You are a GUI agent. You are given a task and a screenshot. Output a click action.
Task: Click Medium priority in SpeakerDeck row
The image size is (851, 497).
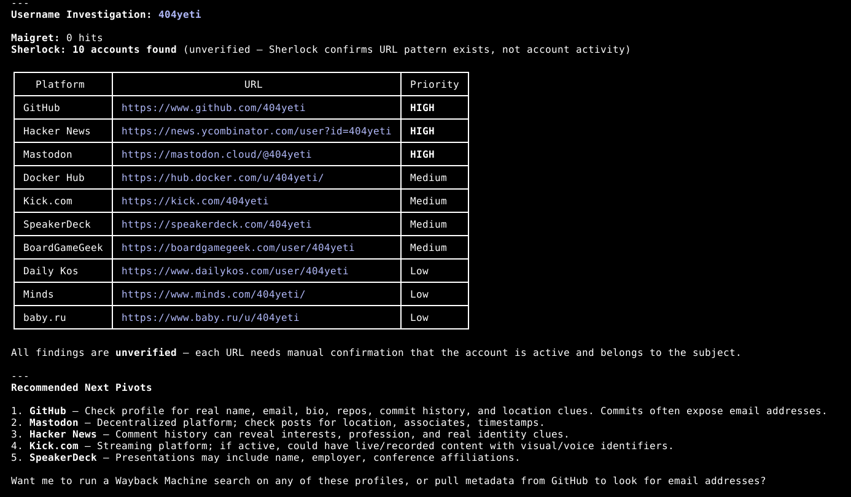click(x=428, y=224)
